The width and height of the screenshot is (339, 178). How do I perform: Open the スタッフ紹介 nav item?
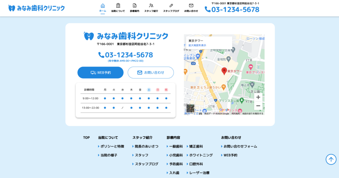coord(151,8)
